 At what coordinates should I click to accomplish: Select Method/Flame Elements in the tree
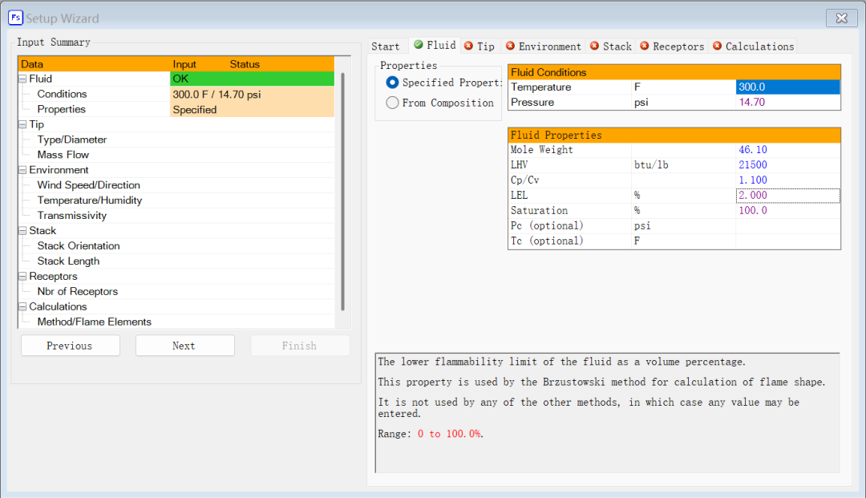click(x=95, y=322)
